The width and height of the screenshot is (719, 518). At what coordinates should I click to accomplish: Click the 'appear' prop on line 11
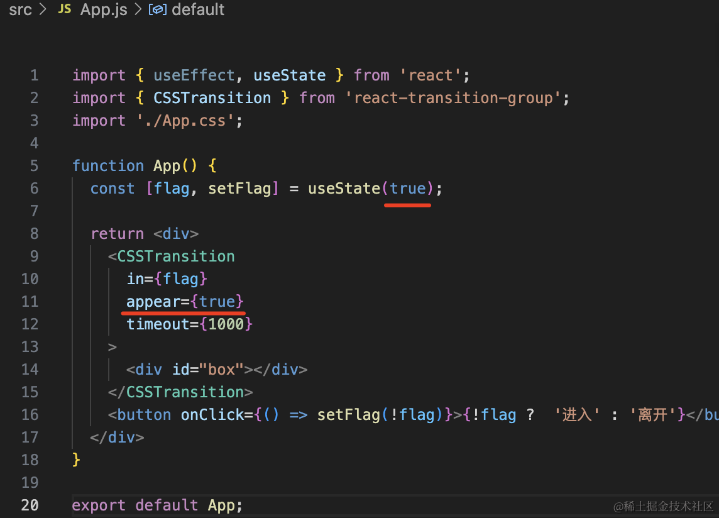pyautogui.click(x=153, y=302)
